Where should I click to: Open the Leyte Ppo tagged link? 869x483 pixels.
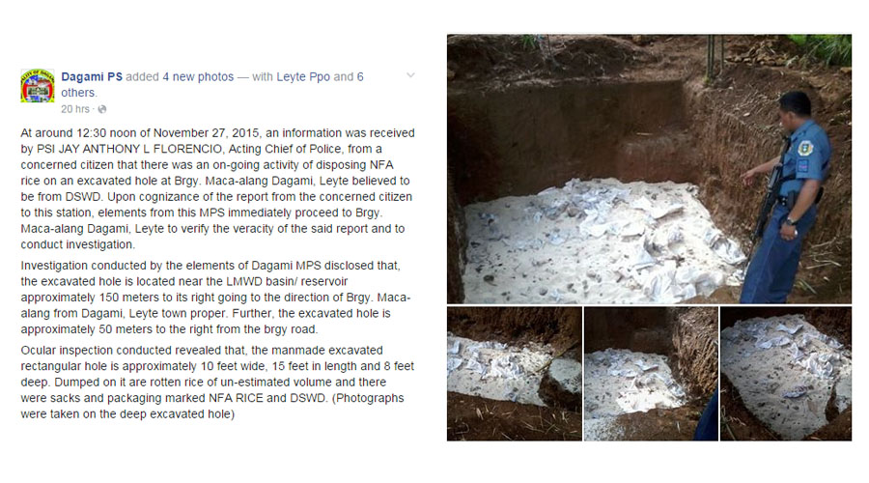tap(303, 77)
